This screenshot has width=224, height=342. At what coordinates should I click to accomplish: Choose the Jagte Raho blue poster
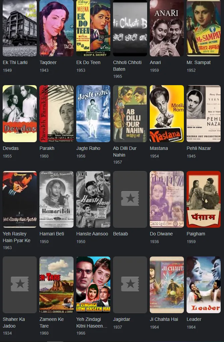point(93,114)
